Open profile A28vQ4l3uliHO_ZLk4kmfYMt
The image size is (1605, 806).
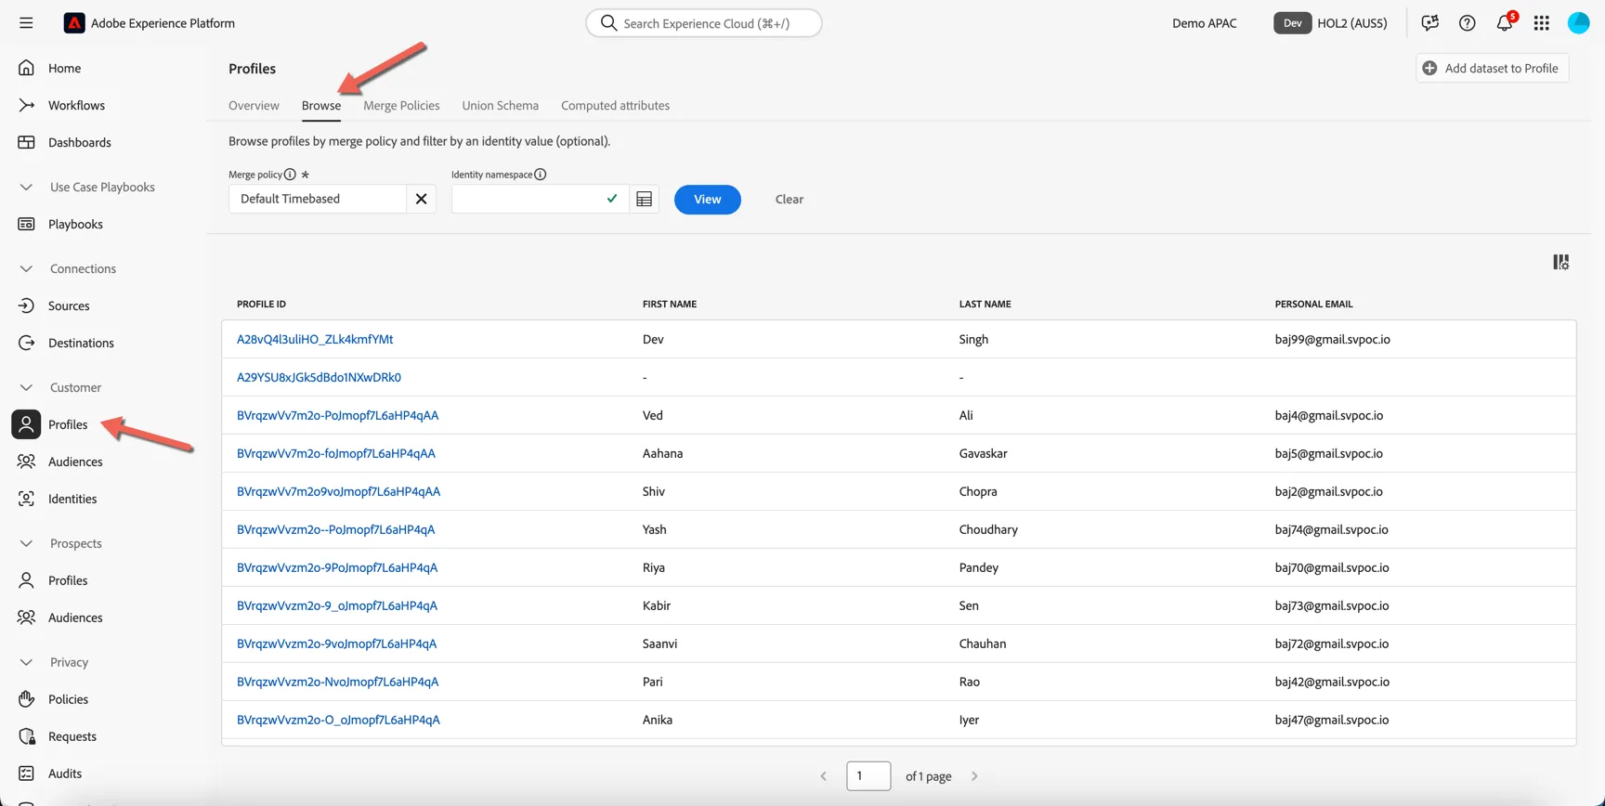(315, 340)
